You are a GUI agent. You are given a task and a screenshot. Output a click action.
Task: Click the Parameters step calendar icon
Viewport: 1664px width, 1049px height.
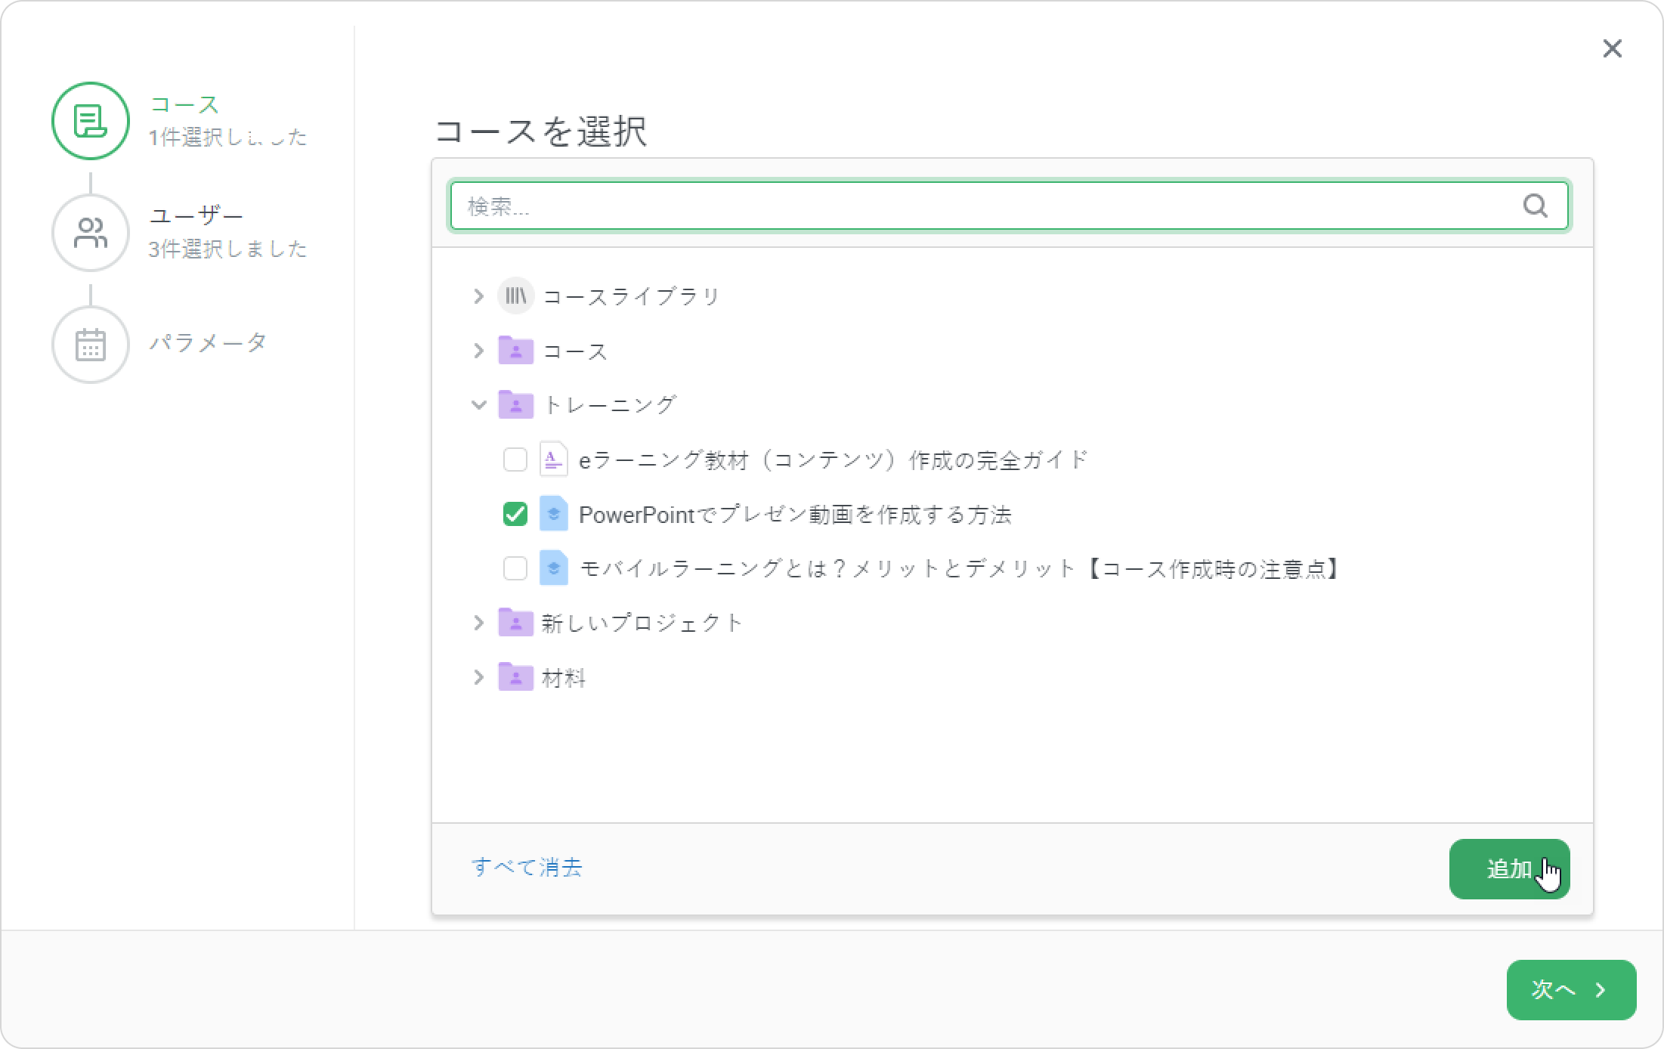[x=91, y=345]
